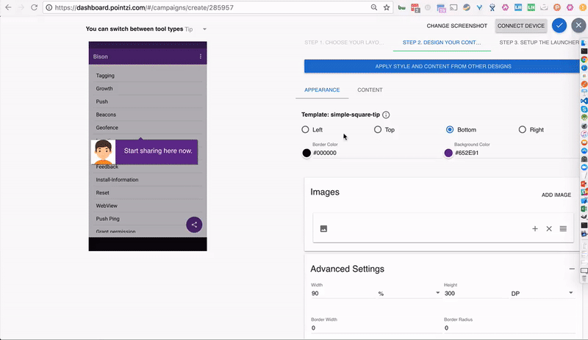The image size is (588, 340).
Task: Open the purple Background Color swatch
Action: [x=448, y=153]
